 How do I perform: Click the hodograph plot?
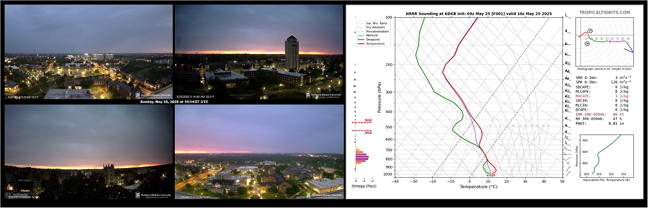point(604,41)
